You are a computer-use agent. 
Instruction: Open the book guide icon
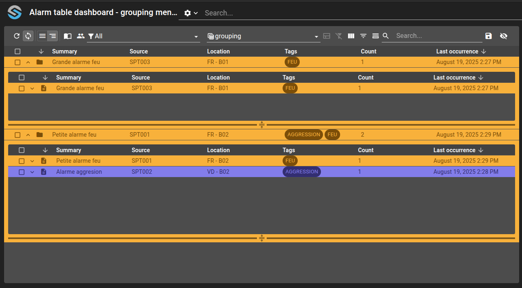coord(68,36)
